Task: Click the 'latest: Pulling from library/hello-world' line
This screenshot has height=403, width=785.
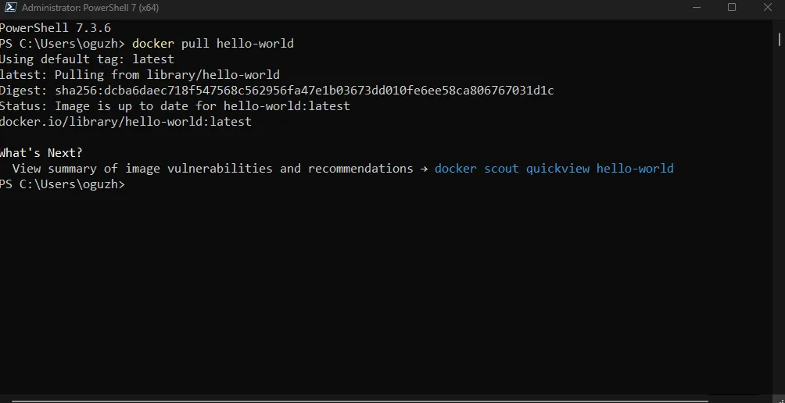Action: click(x=140, y=75)
